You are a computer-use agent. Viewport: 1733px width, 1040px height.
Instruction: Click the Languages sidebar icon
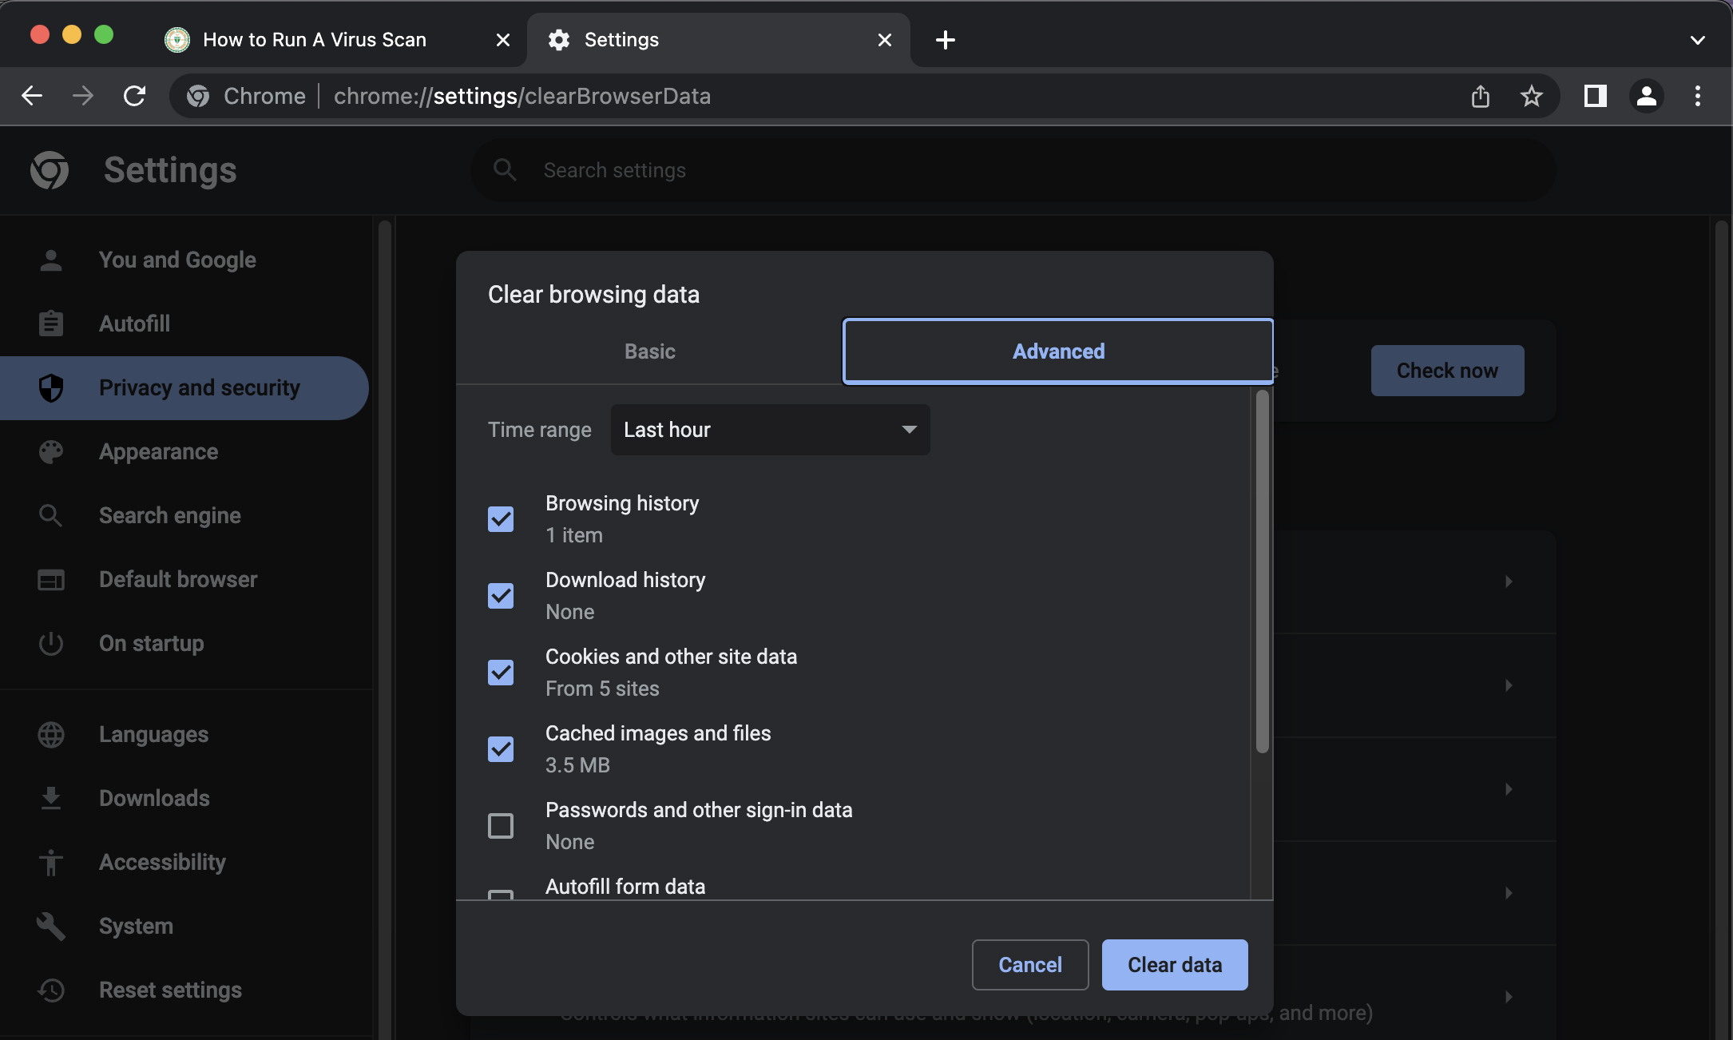(50, 733)
